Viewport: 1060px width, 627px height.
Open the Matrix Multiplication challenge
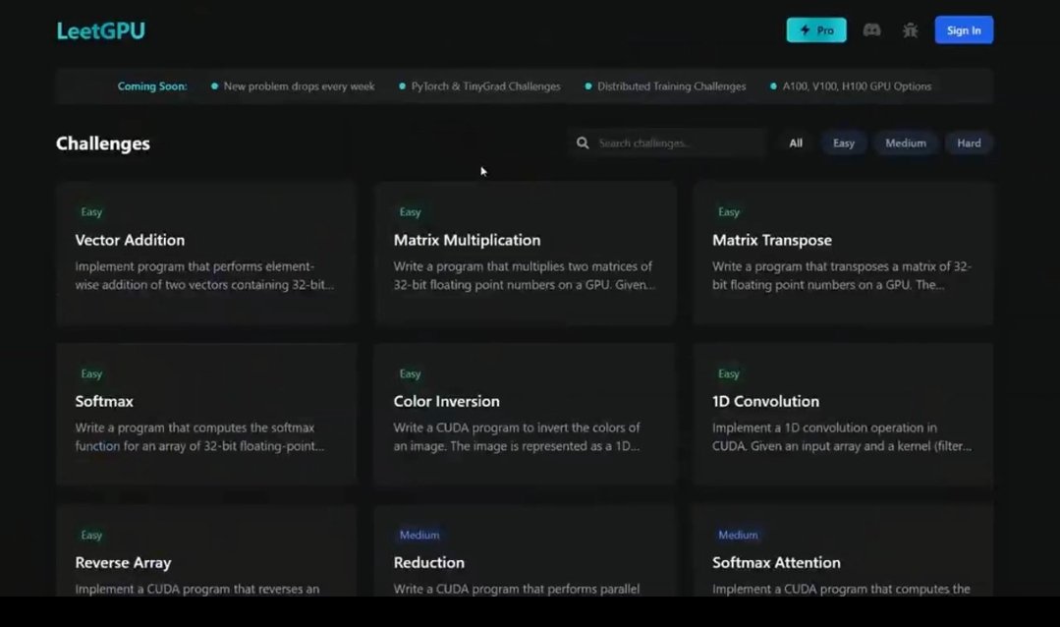click(526, 253)
